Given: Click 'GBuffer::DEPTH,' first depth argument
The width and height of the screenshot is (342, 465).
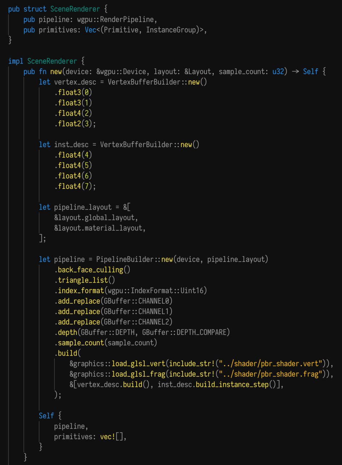Looking at the screenshot, I should point(110,333).
